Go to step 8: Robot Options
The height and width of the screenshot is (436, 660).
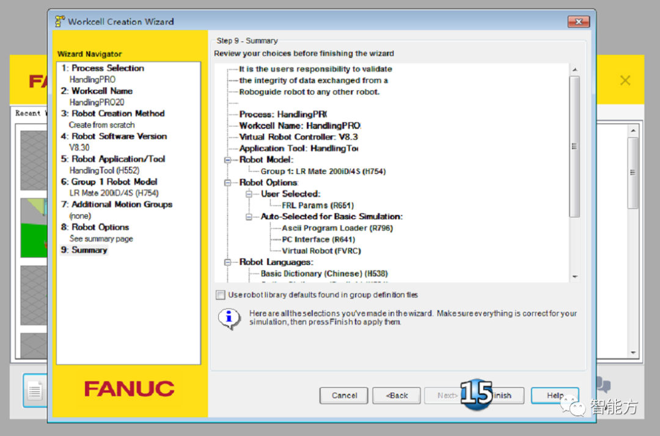click(95, 227)
